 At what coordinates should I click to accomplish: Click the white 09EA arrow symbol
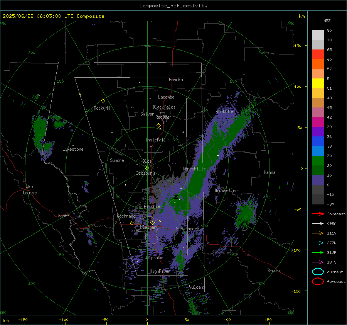(x=318, y=223)
